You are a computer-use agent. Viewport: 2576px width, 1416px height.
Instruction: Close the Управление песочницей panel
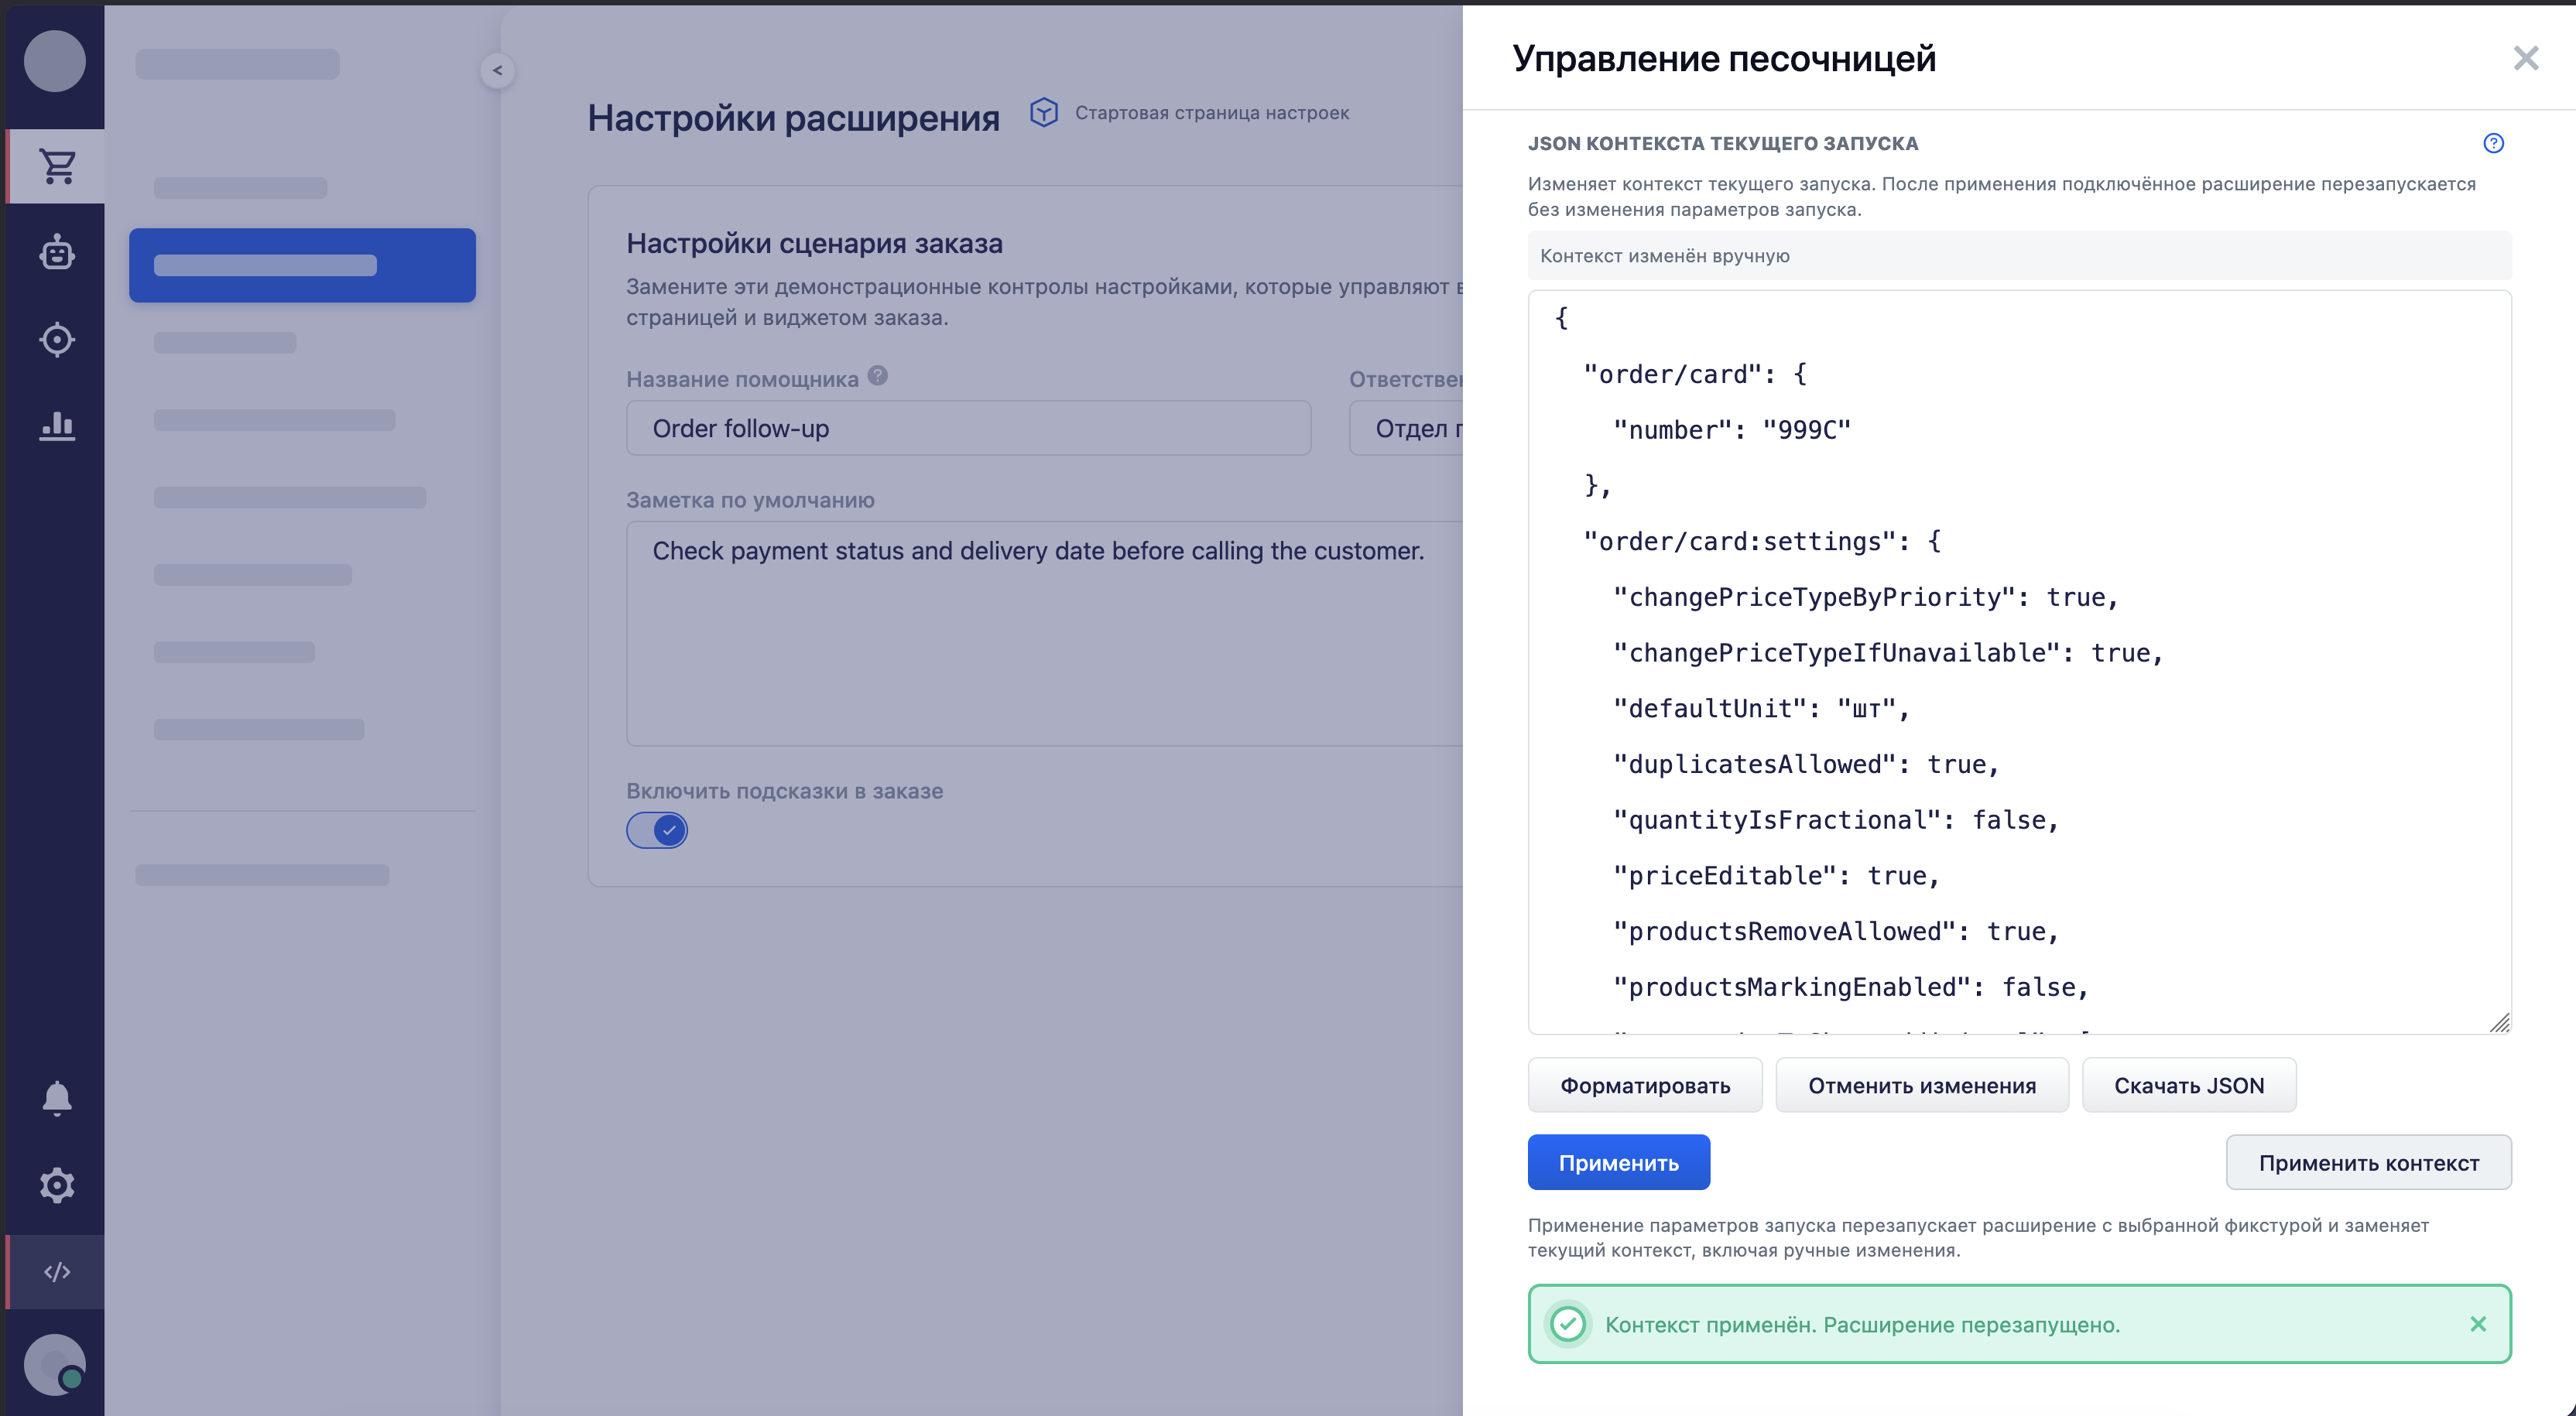pyautogui.click(x=2526, y=58)
